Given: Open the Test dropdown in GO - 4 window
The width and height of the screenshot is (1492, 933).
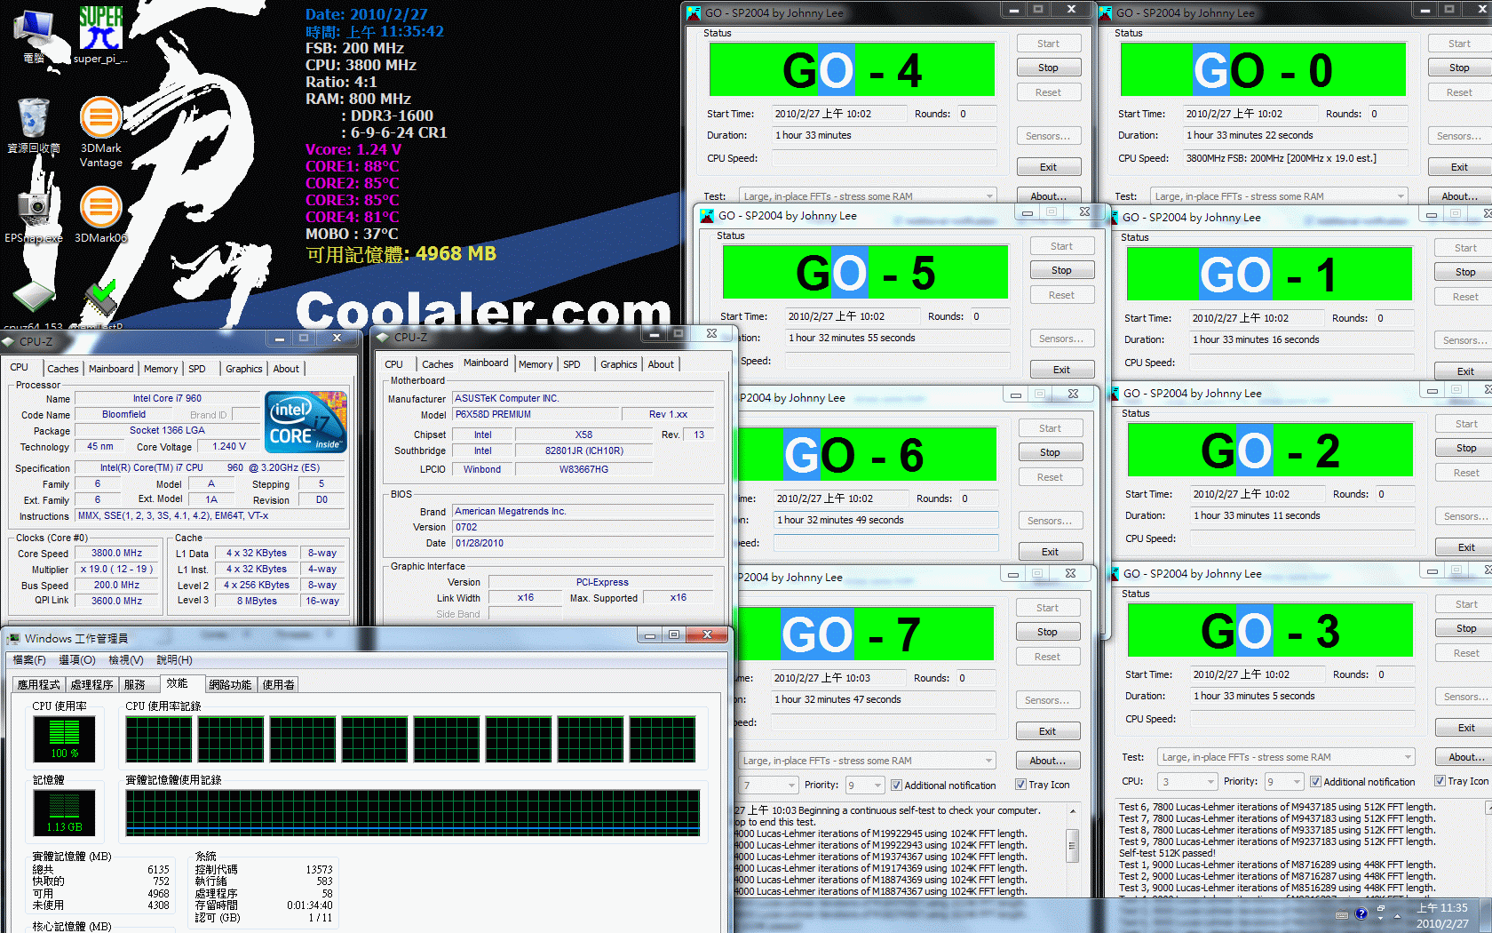Looking at the screenshot, I should 868,196.
